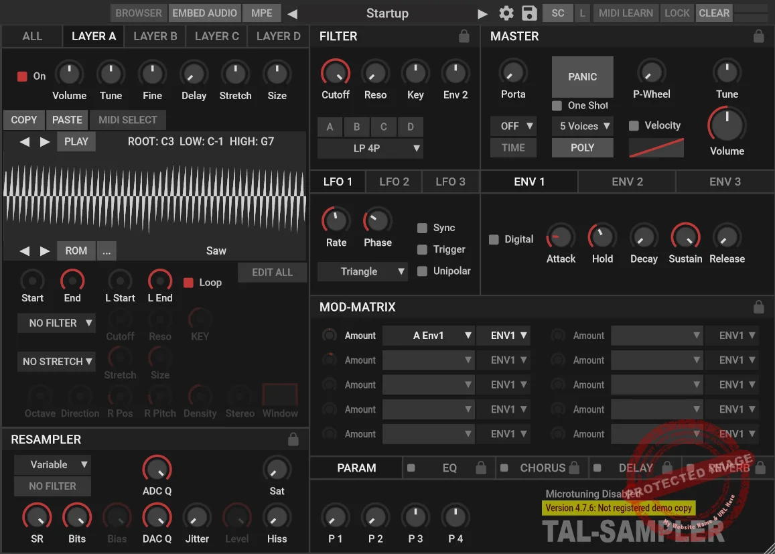
Task: Toggle the MASTER section lock icon
Action: (758, 36)
